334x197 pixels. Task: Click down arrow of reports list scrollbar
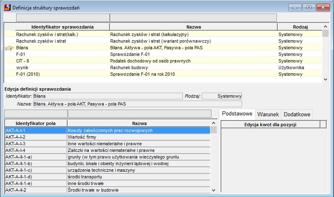point(325,79)
